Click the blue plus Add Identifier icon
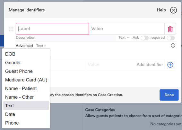Viewport: 182px width, 130px height. click(170, 65)
